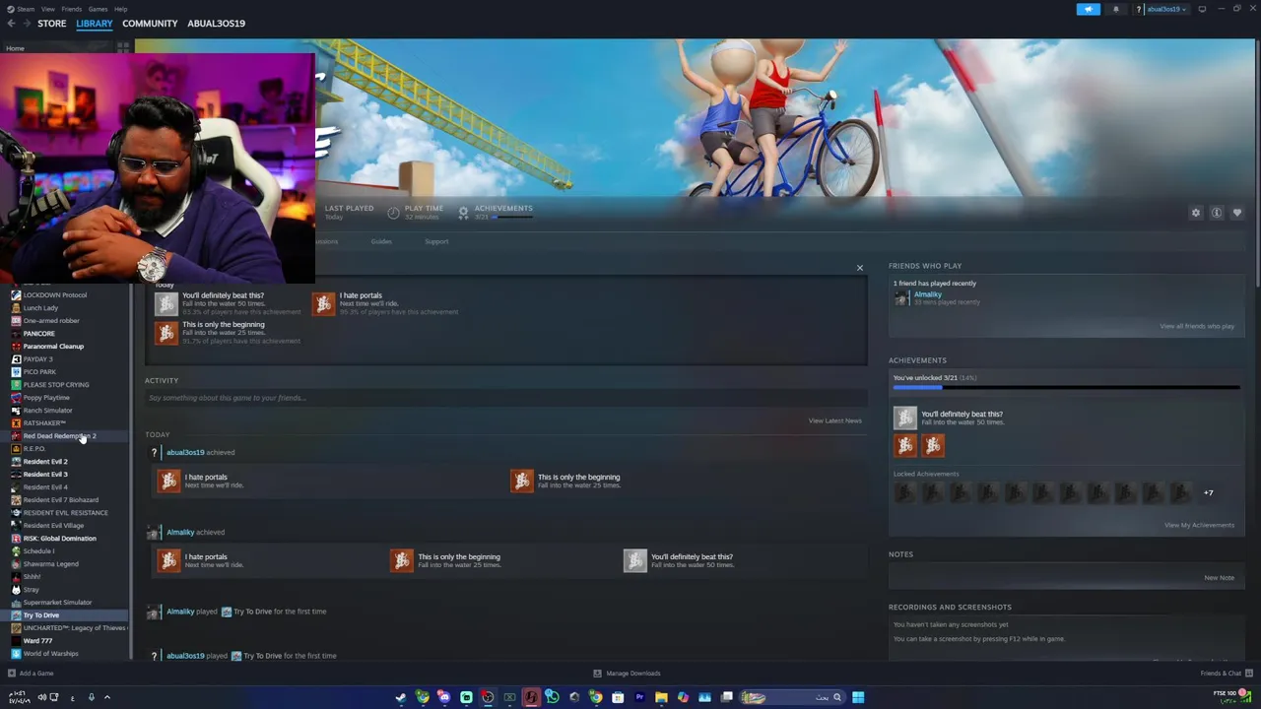Open the Games menu
Viewport: 1261px width, 709px height.
click(98, 9)
